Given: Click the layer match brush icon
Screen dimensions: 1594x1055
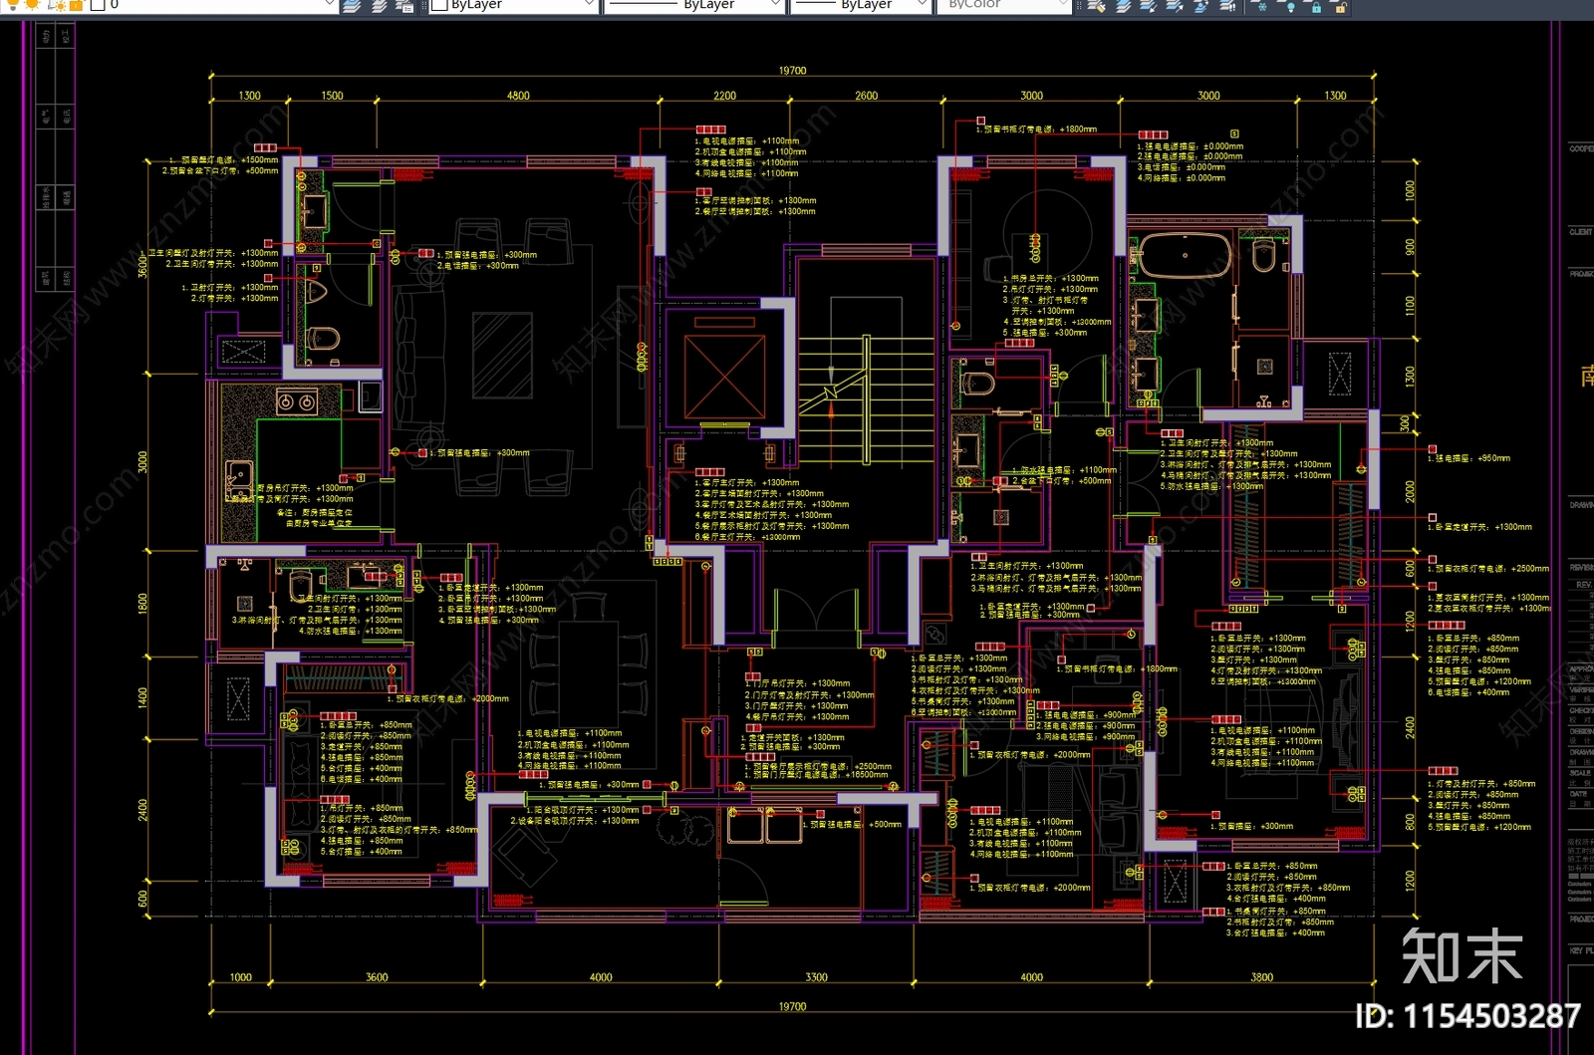Looking at the screenshot, I should pyautogui.click(x=1096, y=5).
